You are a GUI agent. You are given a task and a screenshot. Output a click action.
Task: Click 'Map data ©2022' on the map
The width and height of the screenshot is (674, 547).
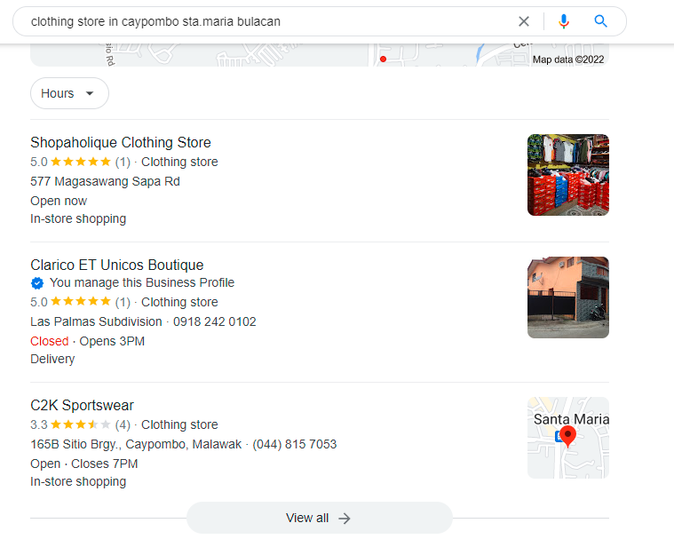tap(568, 59)
